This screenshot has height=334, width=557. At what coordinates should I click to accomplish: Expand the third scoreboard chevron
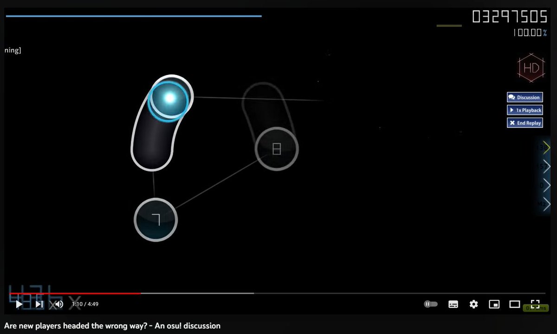[x=546, y=185]
